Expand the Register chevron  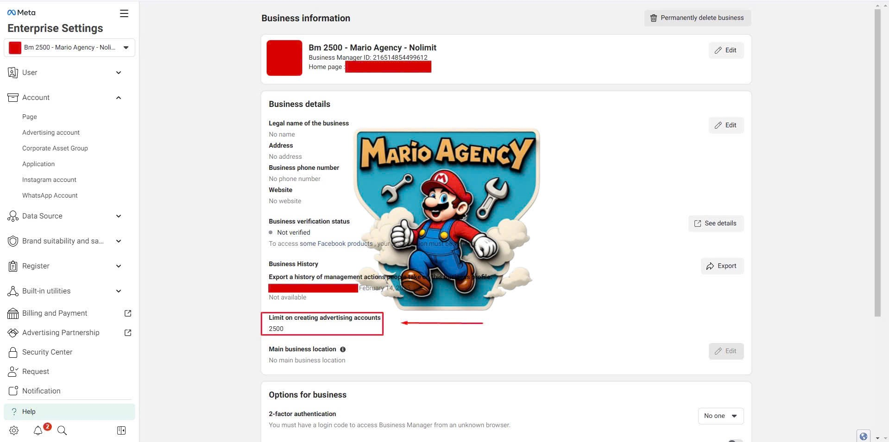(119, 266)
